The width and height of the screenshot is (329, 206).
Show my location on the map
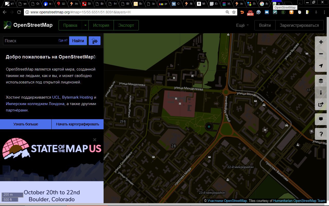pos(321,66)
